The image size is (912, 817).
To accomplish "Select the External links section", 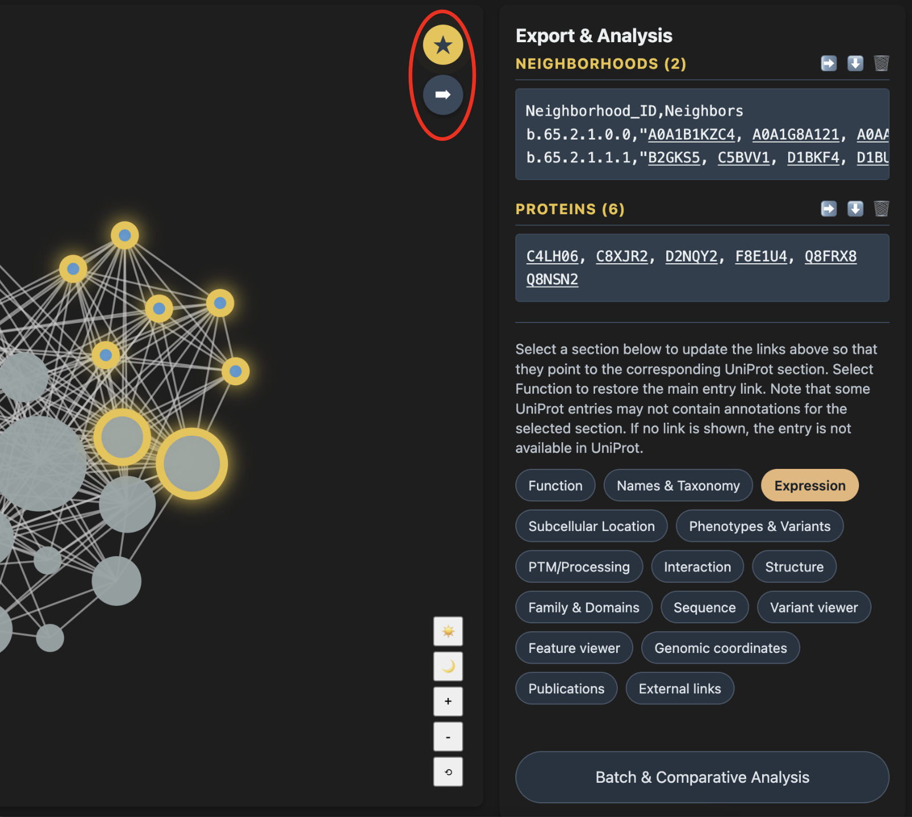I will (680, 688).
